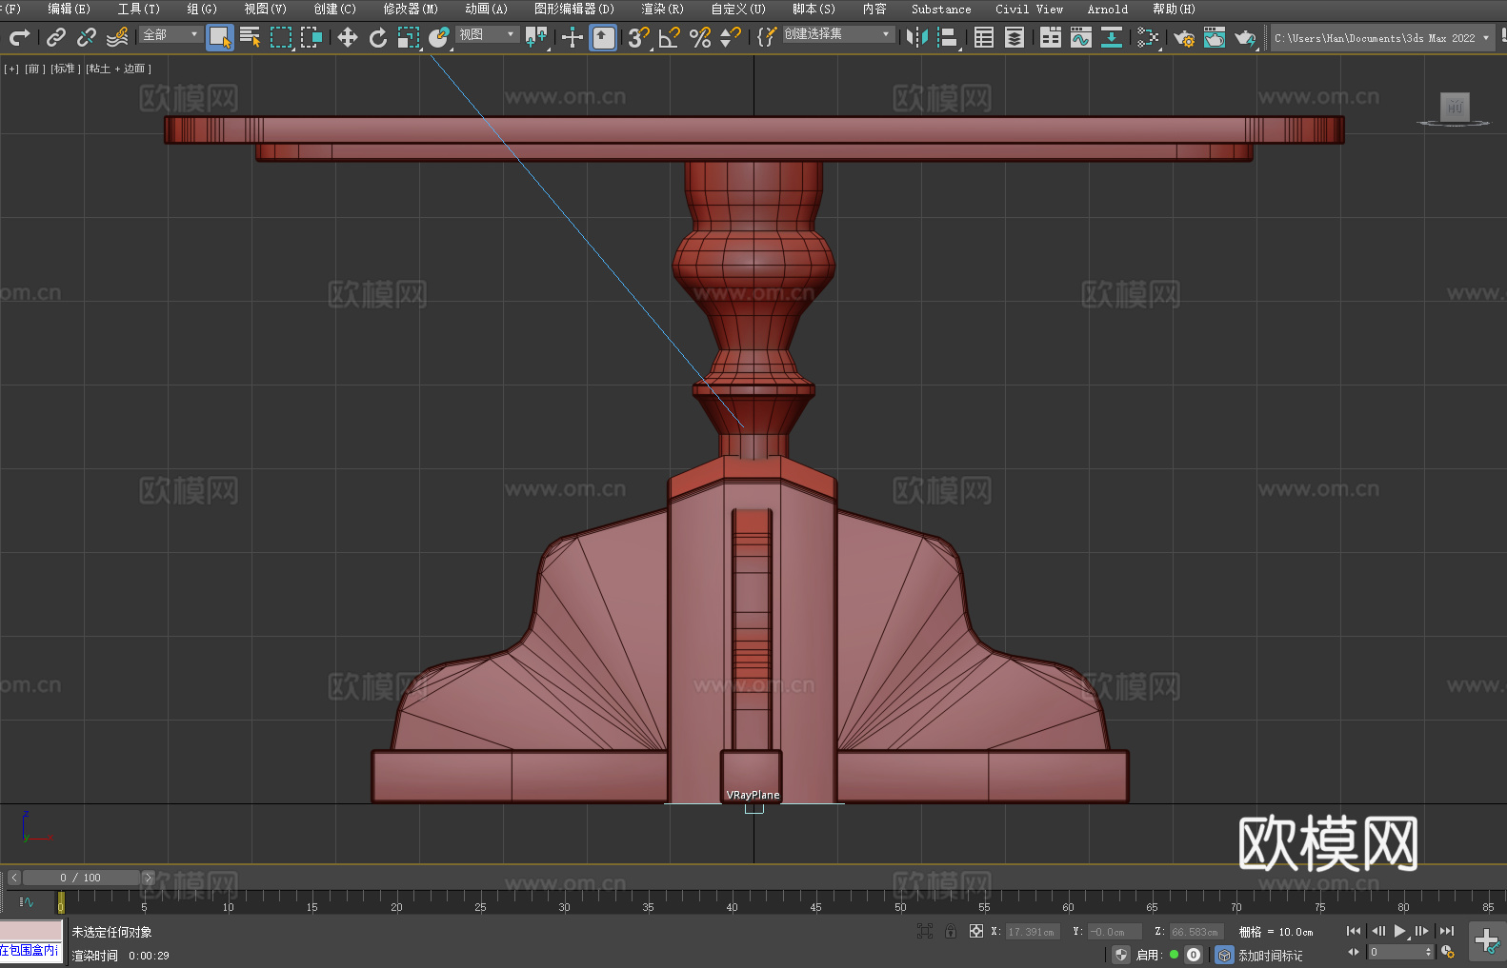Open the [+] viewport menu label
This screenshot has height=968, width=1507.
click(11, 69)
